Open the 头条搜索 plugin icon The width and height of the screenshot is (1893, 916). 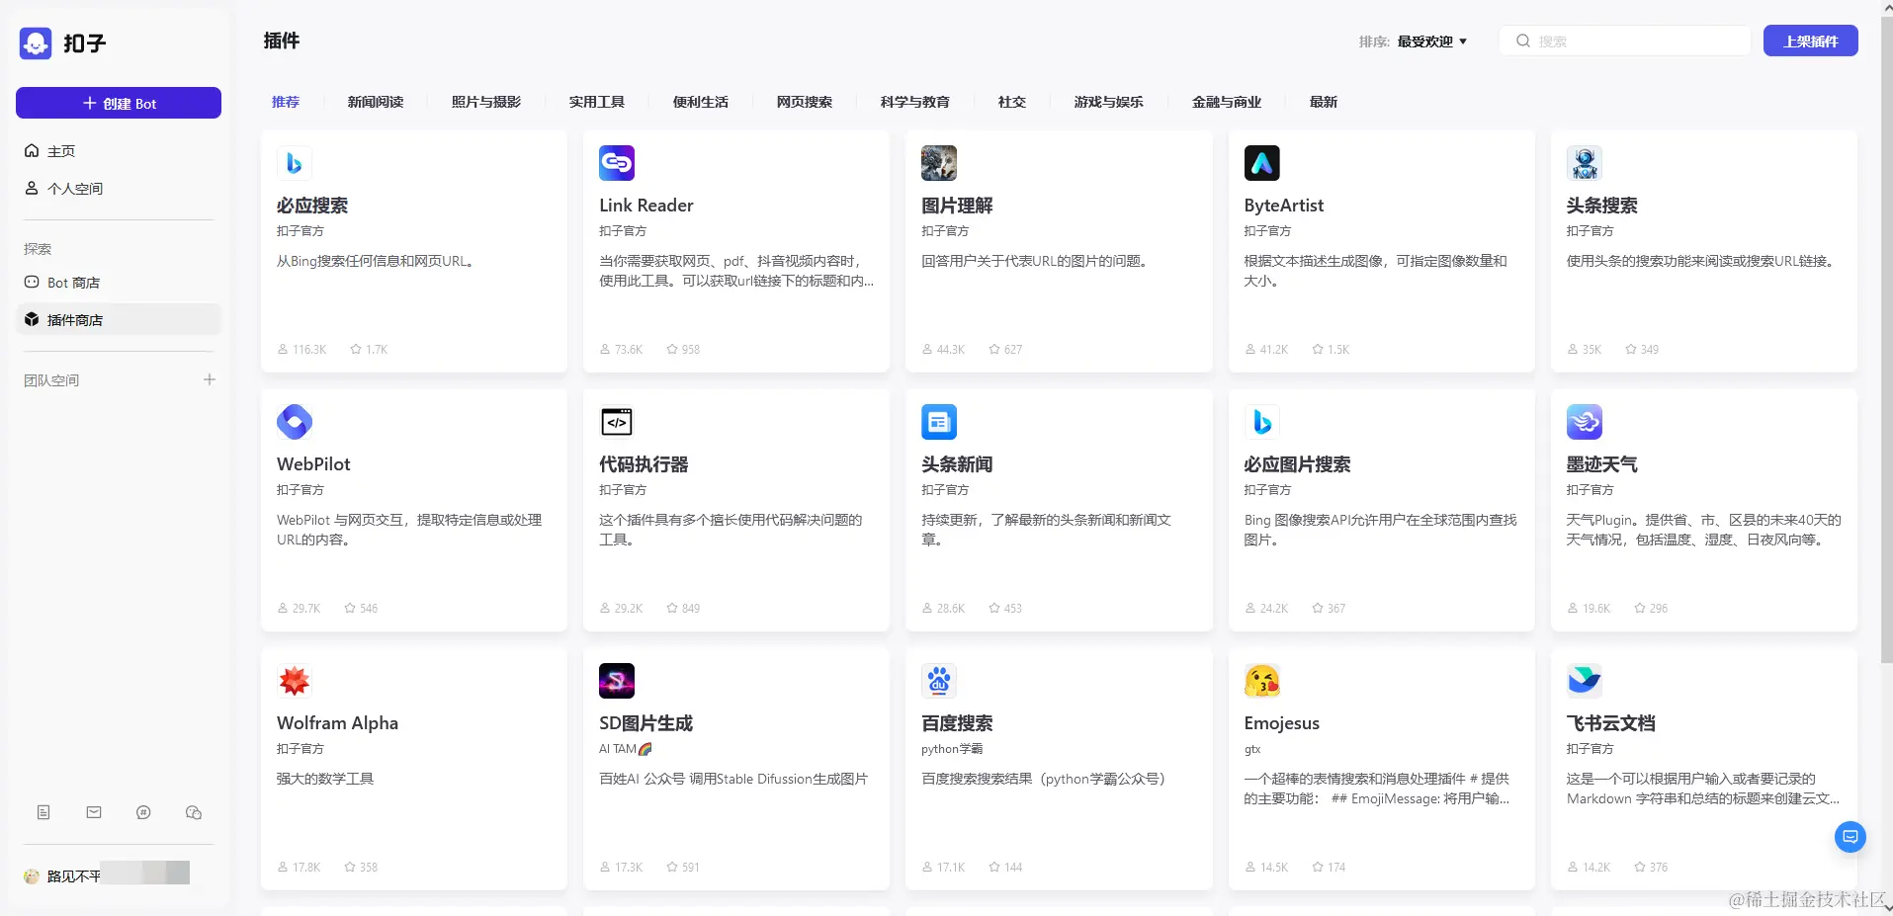(x=1585, y=163)
